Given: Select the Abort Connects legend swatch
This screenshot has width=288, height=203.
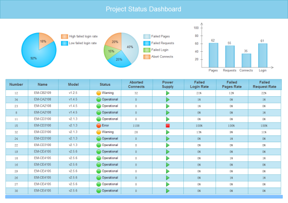Looking at the screenshot, I should [x=147, y=56].
